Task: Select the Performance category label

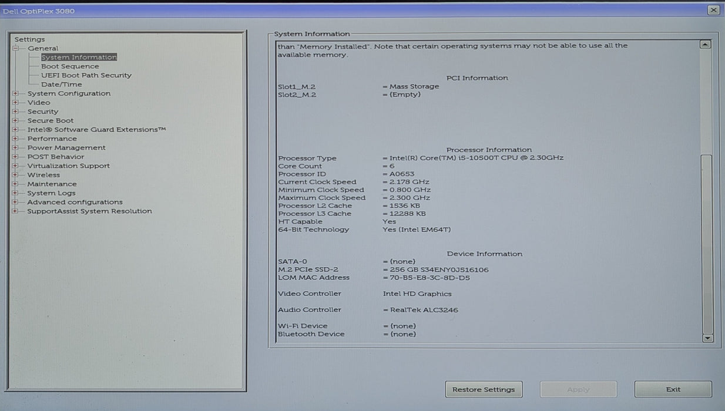Action: [x=52, y=139]
